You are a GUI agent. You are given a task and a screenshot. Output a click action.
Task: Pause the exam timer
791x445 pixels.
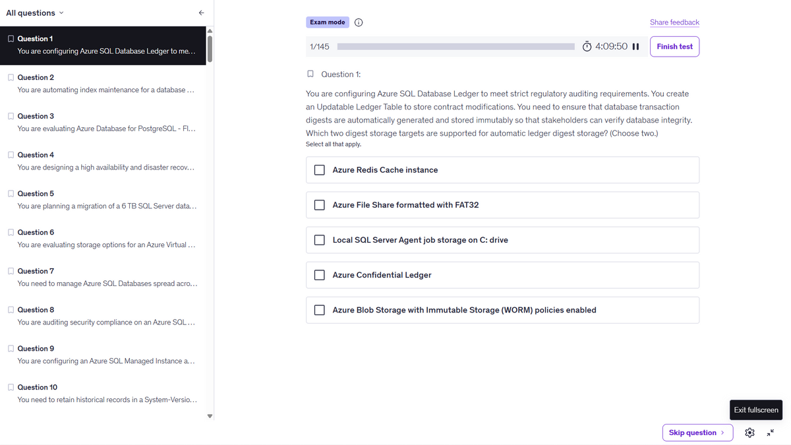[635, 47]
